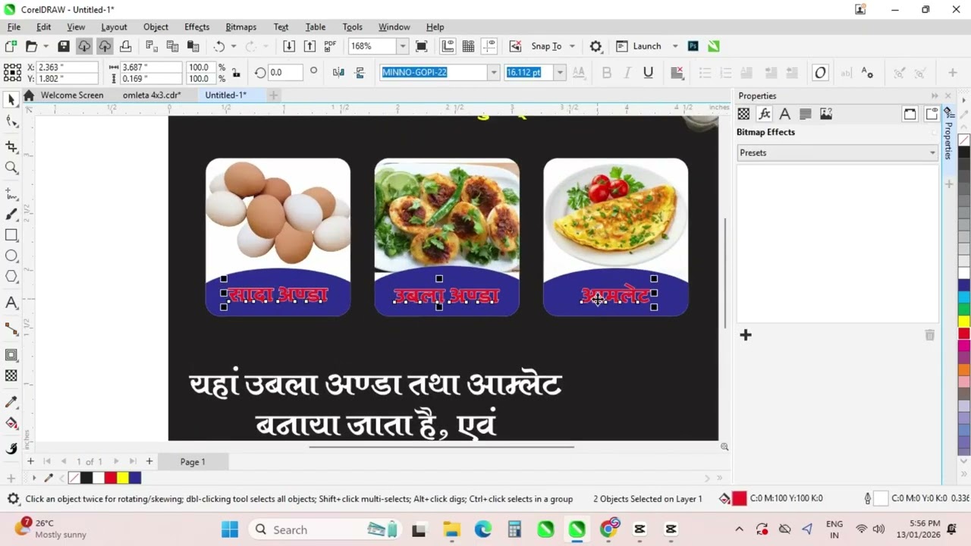
Task: Click the rotation angle field
Action: (284, 73)
